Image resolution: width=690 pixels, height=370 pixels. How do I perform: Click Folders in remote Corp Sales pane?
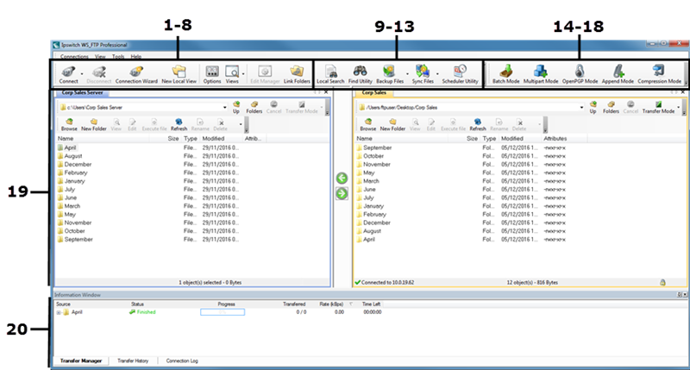click(x=611, y=107)
